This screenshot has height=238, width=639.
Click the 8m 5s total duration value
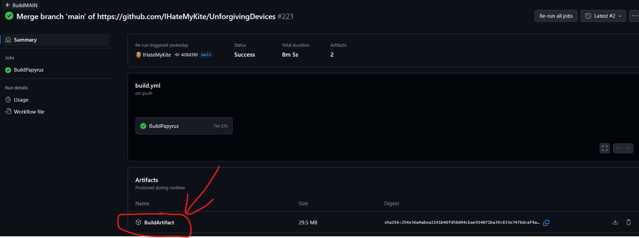[x=290, y=55]
